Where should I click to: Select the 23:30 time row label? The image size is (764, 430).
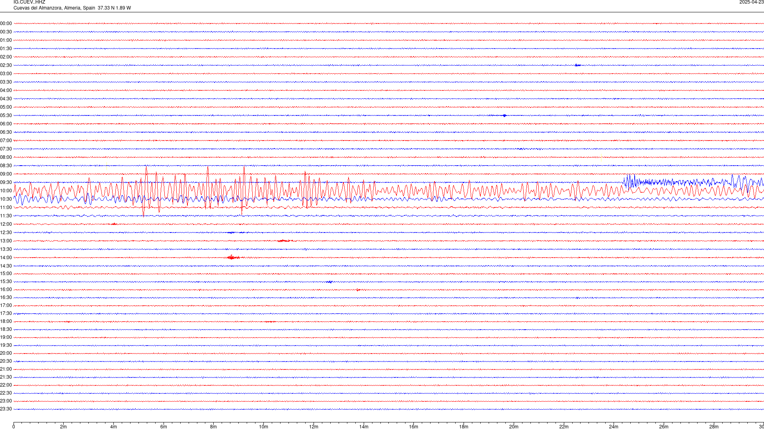point(6,409)
